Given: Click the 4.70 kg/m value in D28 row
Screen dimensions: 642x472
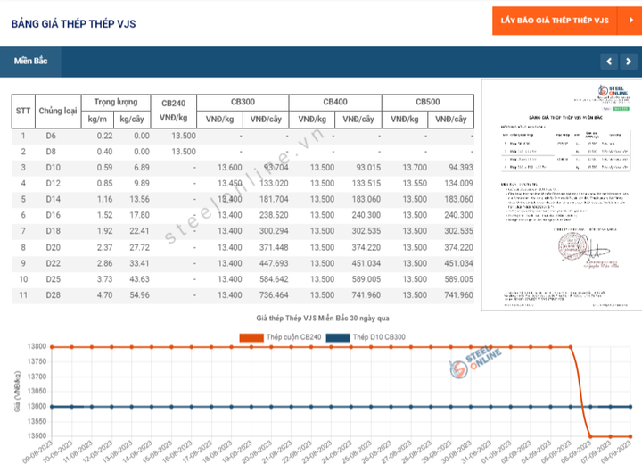Looking at the screenshot, I should click(x=104, y=295).
